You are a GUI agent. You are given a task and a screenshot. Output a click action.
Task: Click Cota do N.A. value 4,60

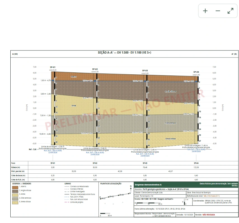[x=53, y=180]
